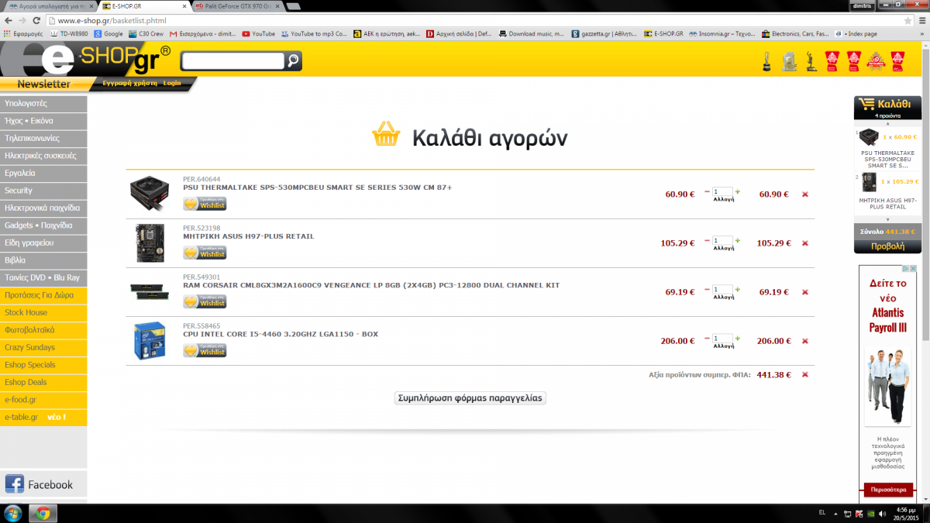930x523 pixels.
Task: Click the Login link
Action: 172,83
